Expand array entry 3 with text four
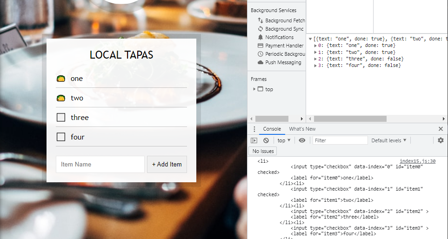Viewport: 448px width, 239px height. 315,66
